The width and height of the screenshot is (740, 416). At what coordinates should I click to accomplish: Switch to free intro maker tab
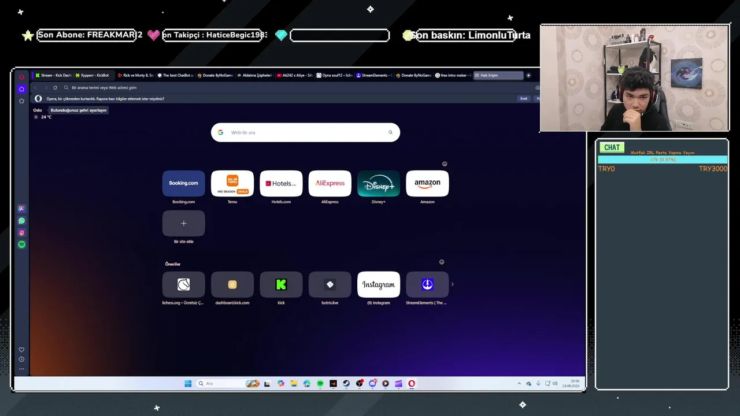[453, 75]
